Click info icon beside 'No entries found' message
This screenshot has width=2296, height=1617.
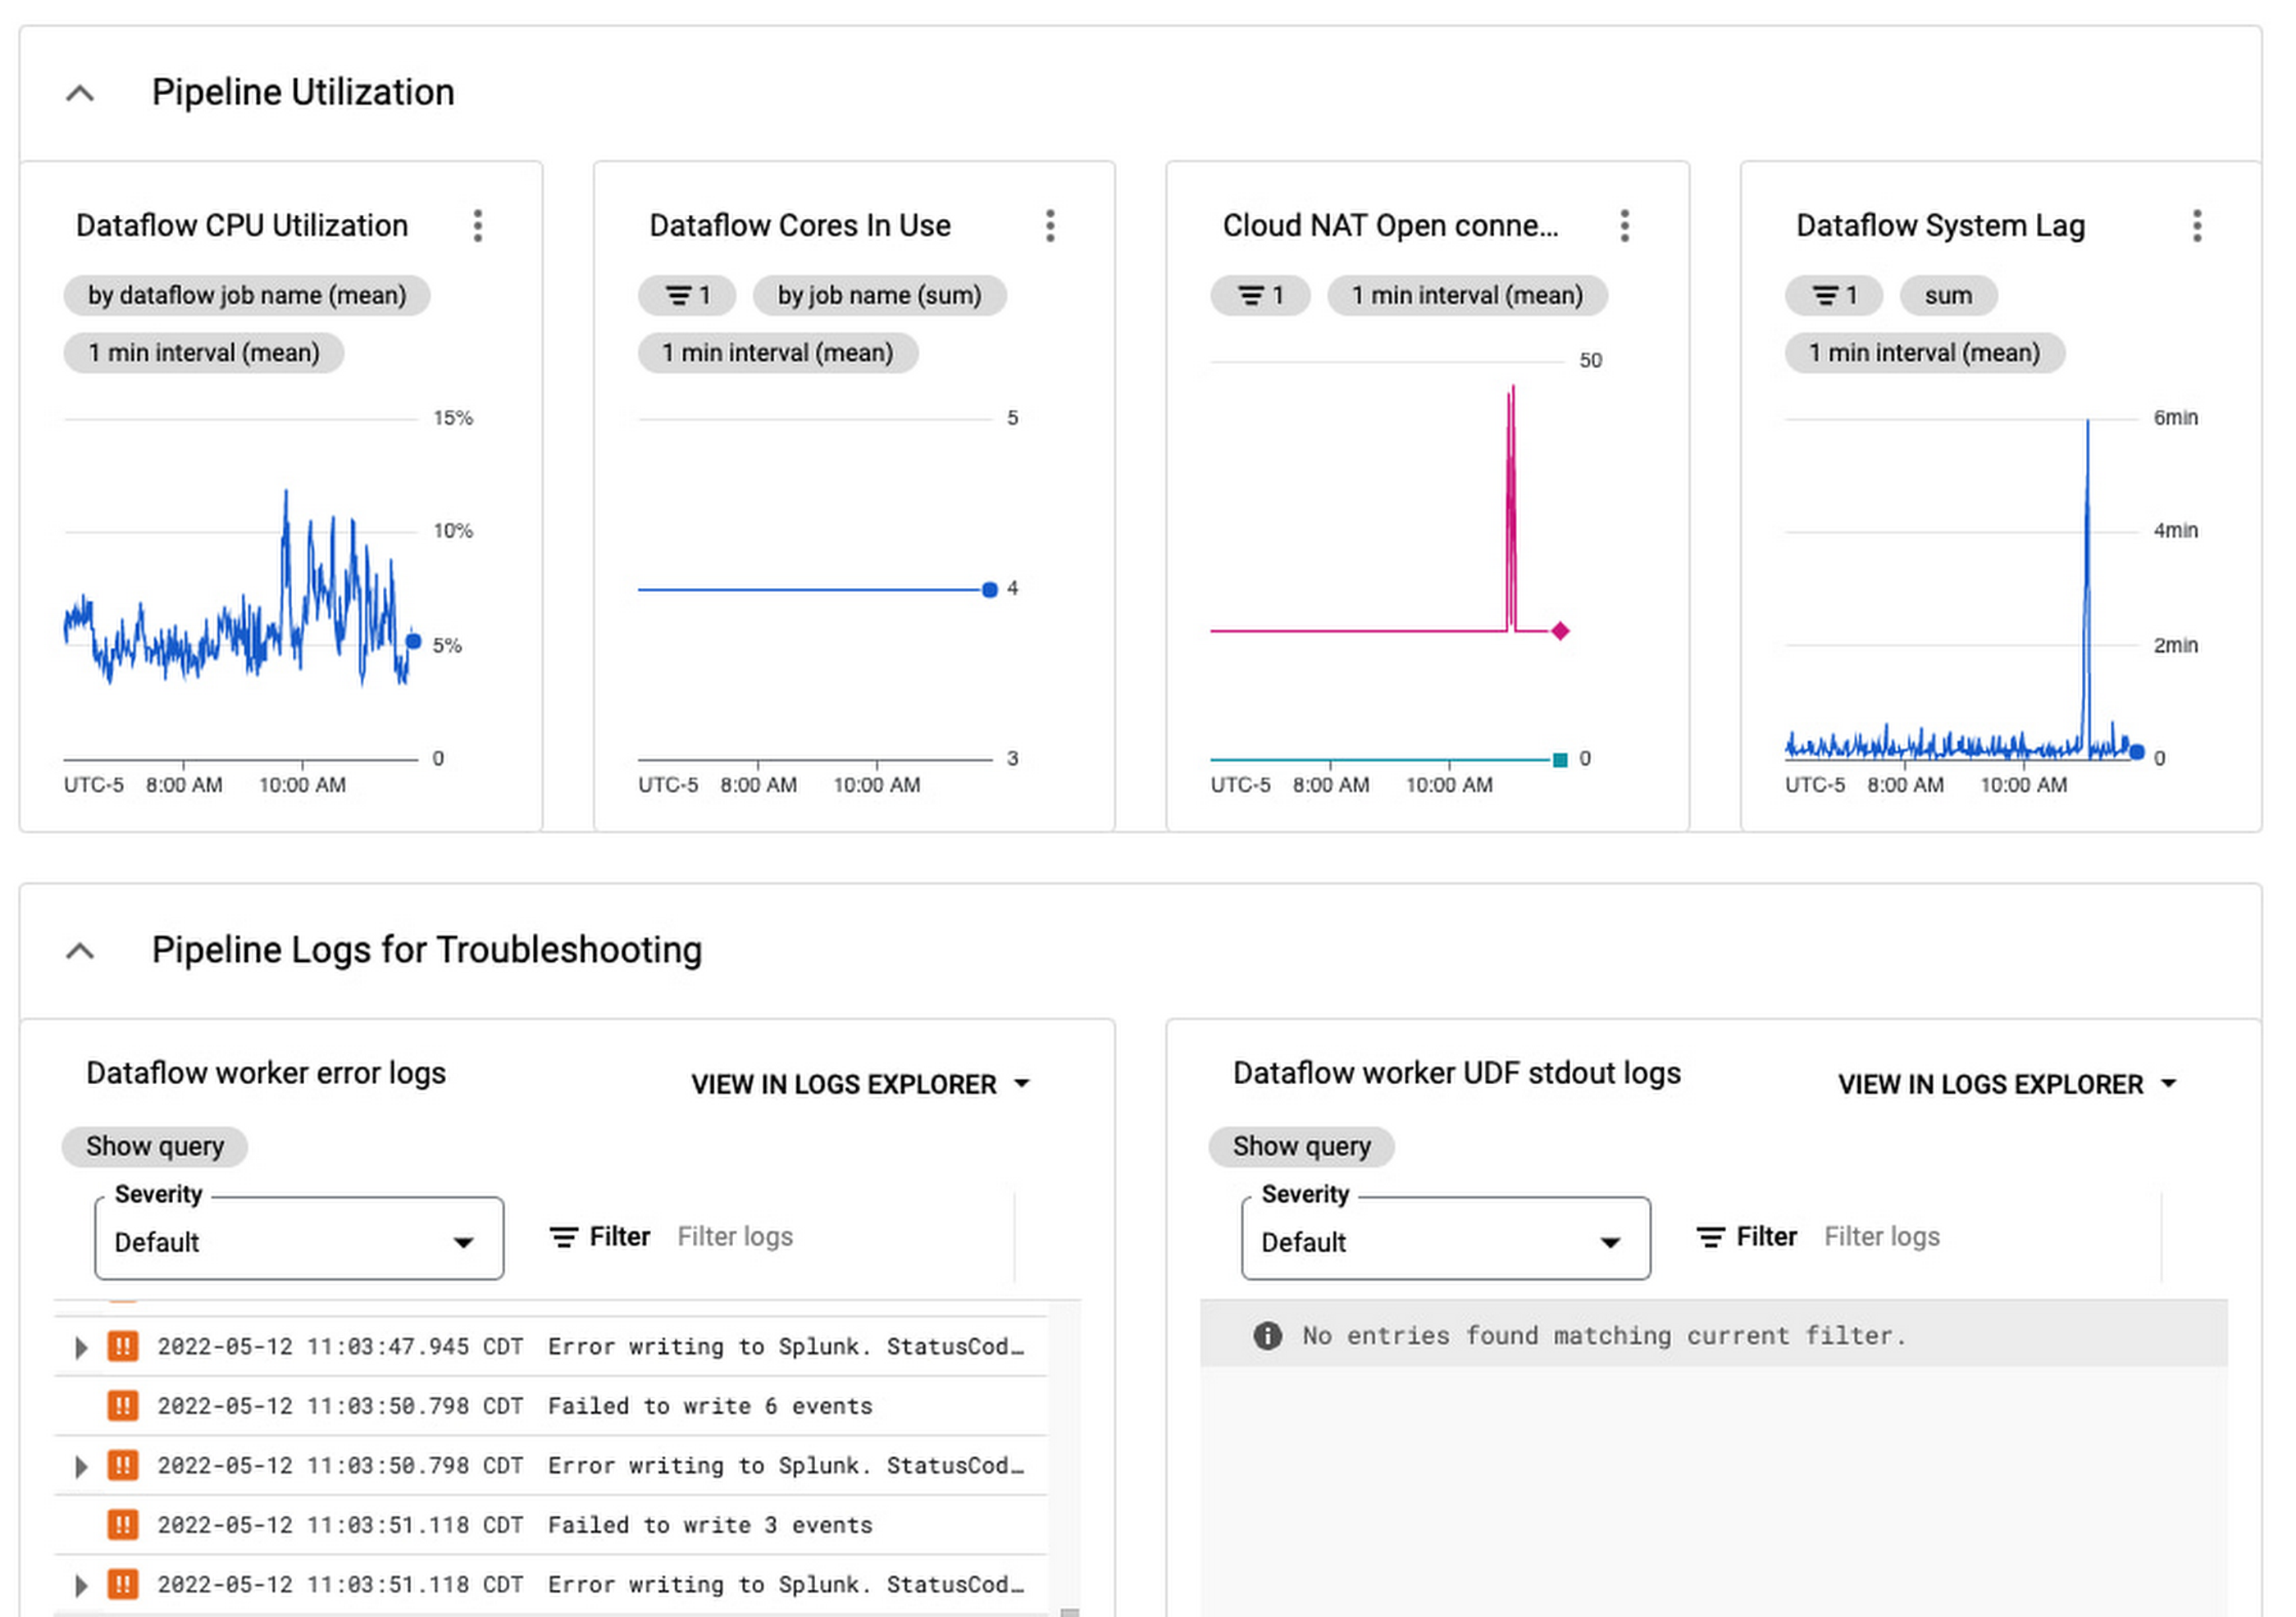coord(1267,1336)
